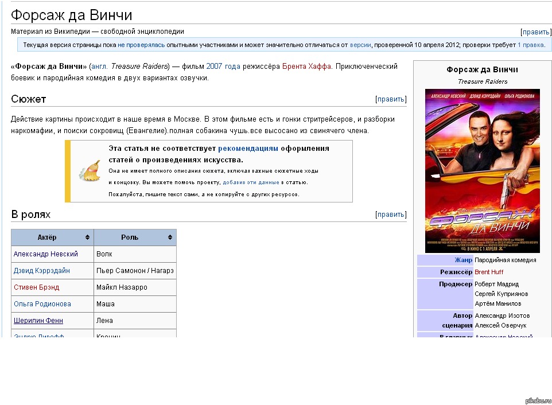Open the Форсаж да Винчи movie poster
This screenshot has height=405, width=552.
482,170
